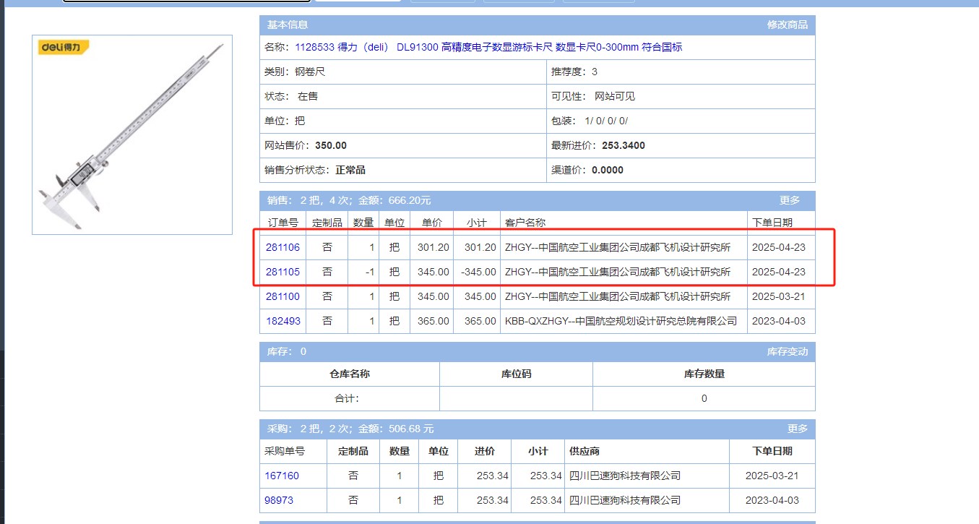Click the 进价 column header

(x=484, y=451)
